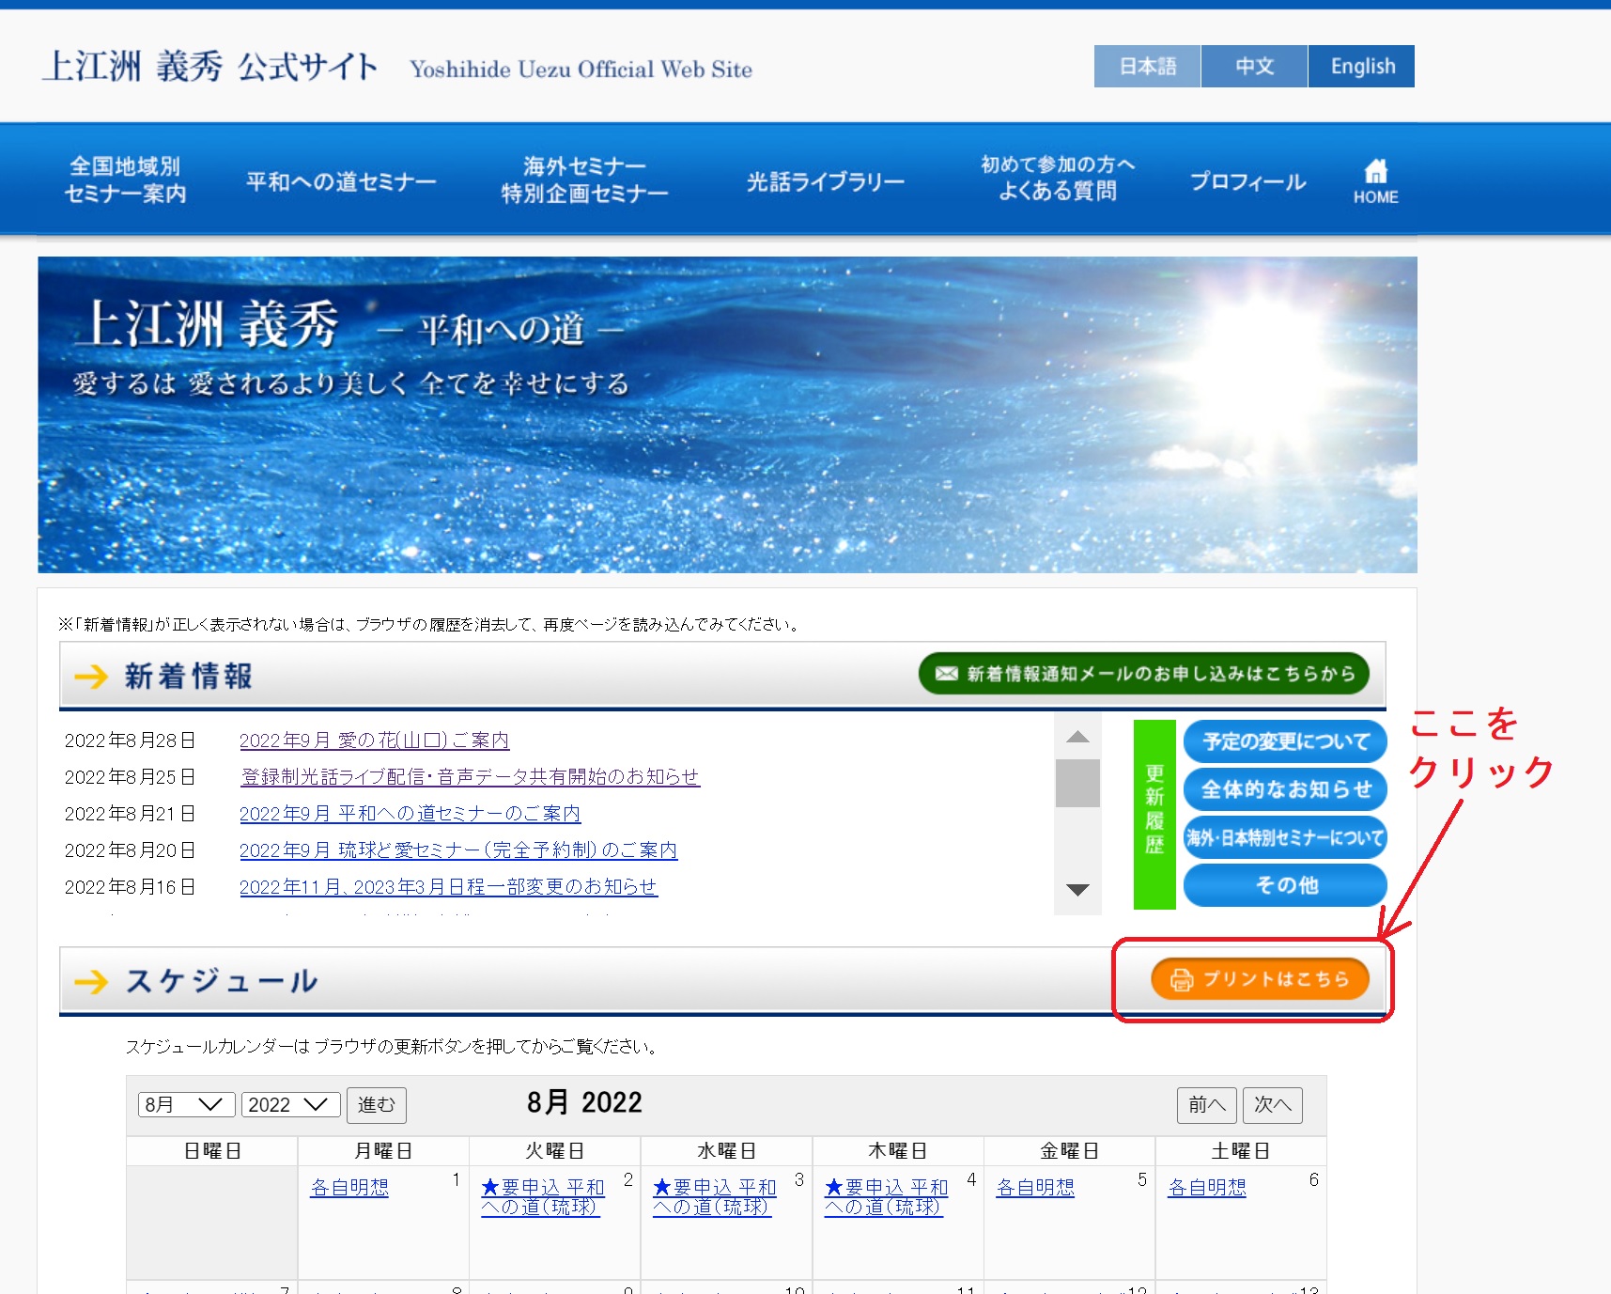Select the 日本語 language tab
The width and height of the screenshot is (1611, 1294).
(x=1147, y=67)
